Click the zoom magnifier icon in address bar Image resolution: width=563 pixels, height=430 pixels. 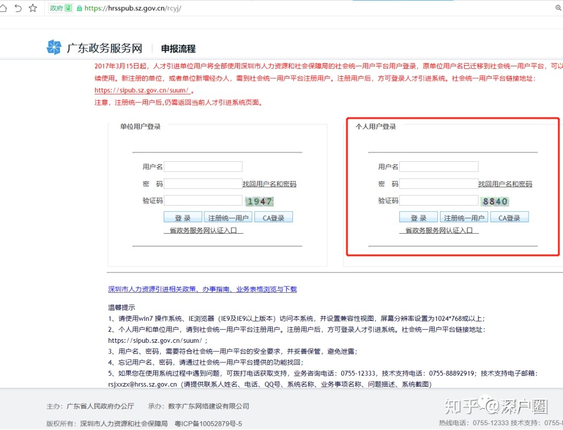click(x=558, y=8)
